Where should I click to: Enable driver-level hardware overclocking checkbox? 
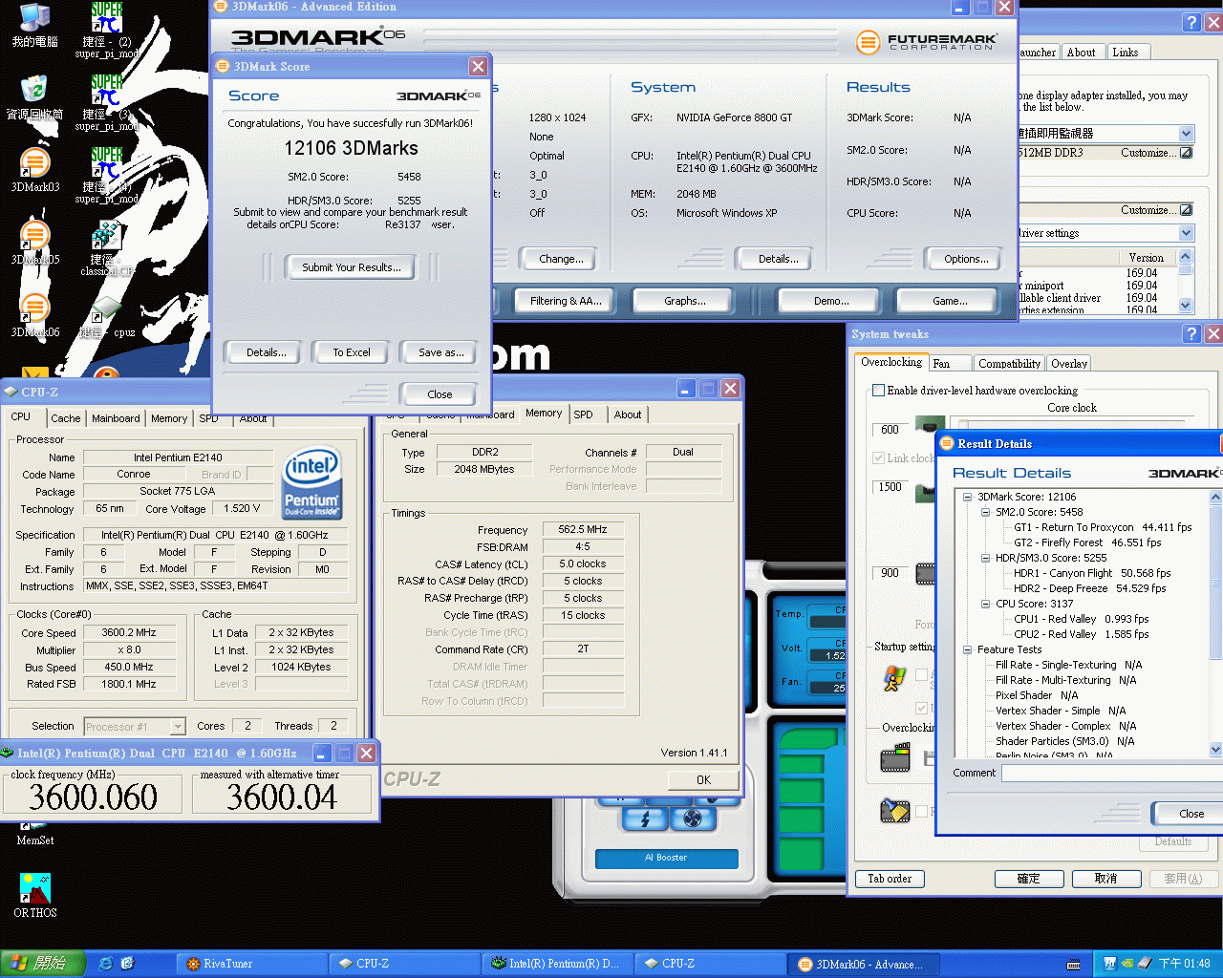pyautogui.click(x=879, y=391)
